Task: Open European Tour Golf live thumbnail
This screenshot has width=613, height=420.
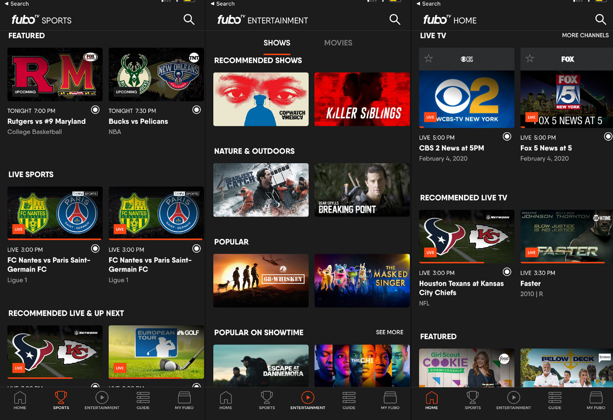Action: (x=156, y=352)
